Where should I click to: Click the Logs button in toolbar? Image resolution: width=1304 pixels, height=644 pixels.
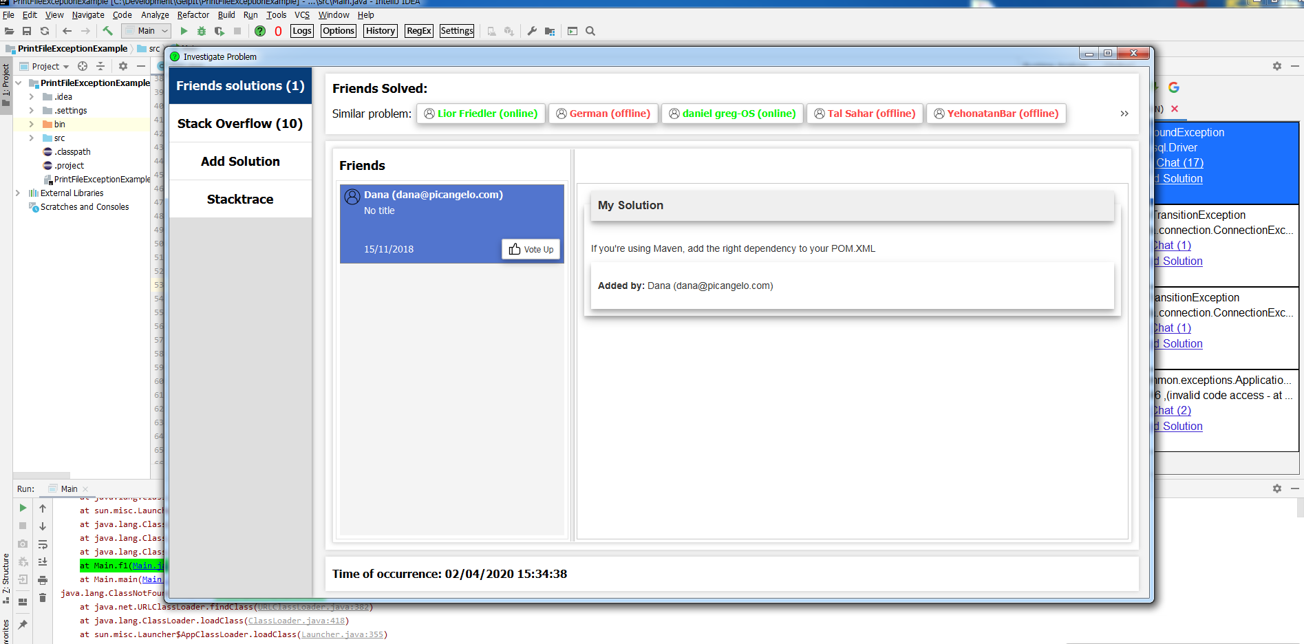tap(302, 31)
